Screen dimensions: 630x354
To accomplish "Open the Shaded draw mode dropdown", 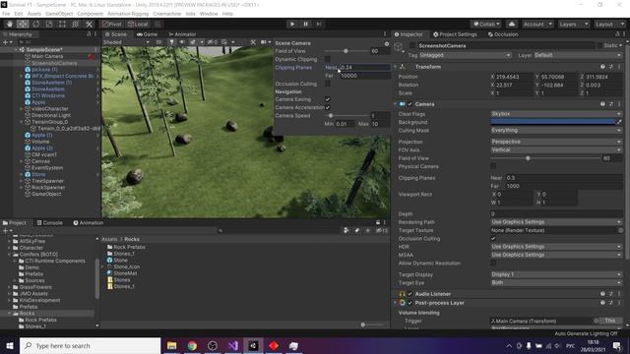I will pos(126,42).
